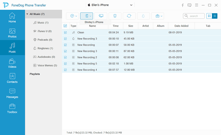Click the delete trash can icon
Image resolution: width=221 pixels, height=135 pixels.
(x=115, y=16)
